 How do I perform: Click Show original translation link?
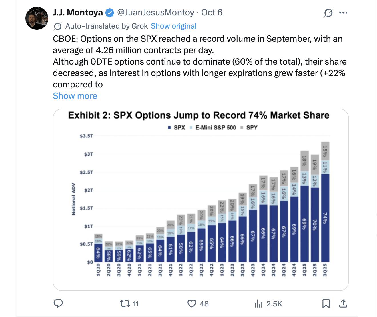pyautogui.click(x=173, y=26)
